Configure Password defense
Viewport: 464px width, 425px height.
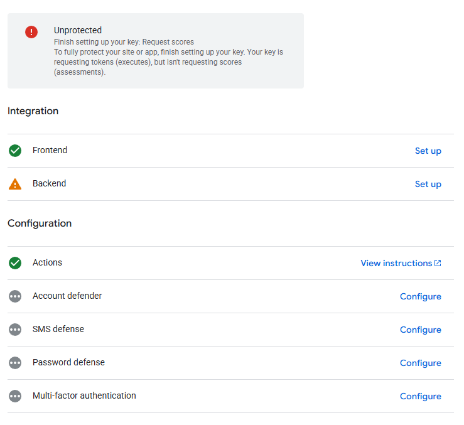click(x=420, y=363)
